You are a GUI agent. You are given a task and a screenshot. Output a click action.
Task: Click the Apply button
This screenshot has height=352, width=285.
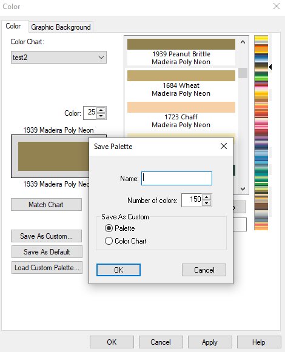pos(210,342)
